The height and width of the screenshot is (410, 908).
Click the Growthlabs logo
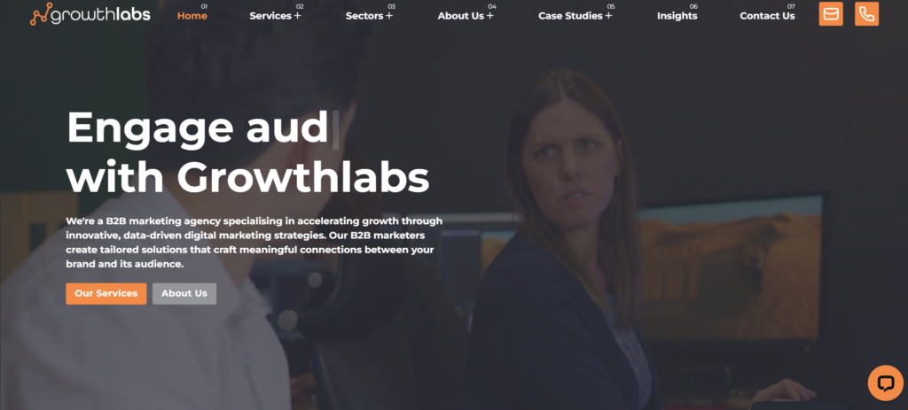point(90,14)
